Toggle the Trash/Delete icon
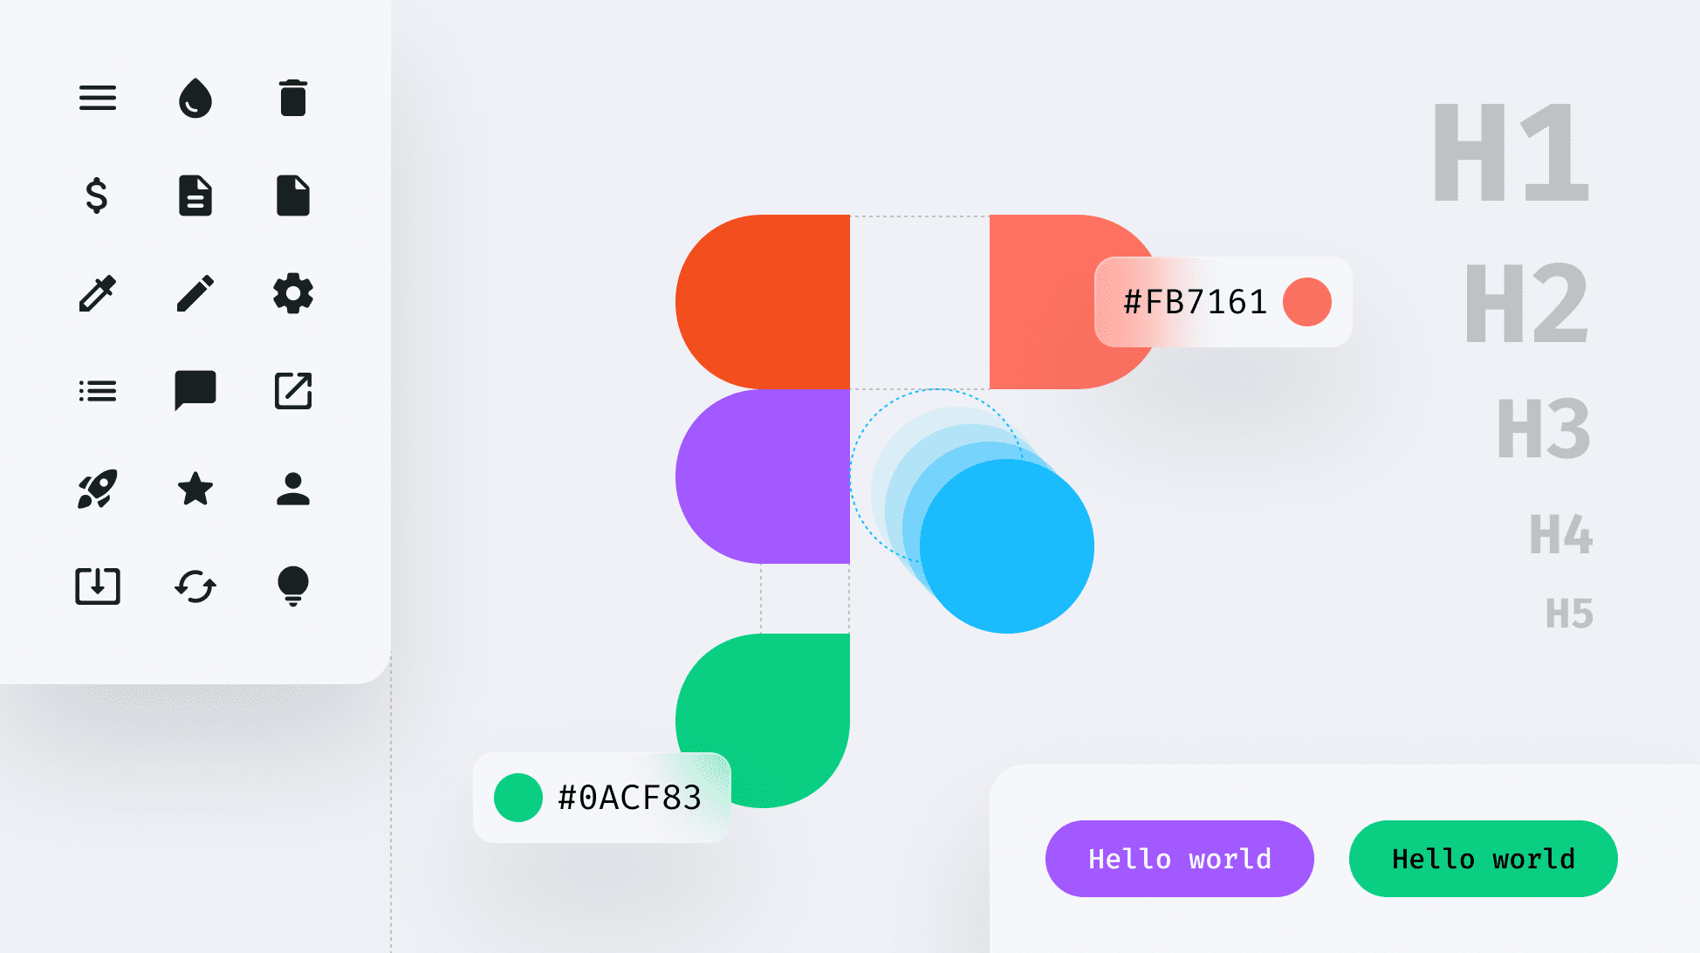The height and width of the screenshot is (953, 1700). pos(291,98)
